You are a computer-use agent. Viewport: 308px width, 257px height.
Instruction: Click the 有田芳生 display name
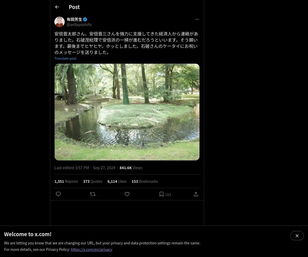click(x=74, y=19)
